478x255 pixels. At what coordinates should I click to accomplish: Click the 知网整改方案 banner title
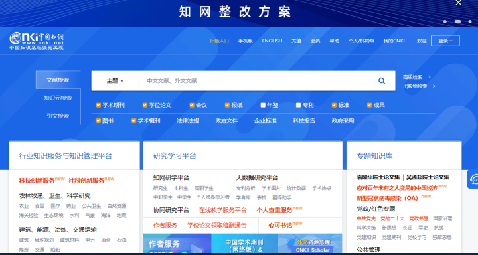pyautogui.click(x=235, y=11)
